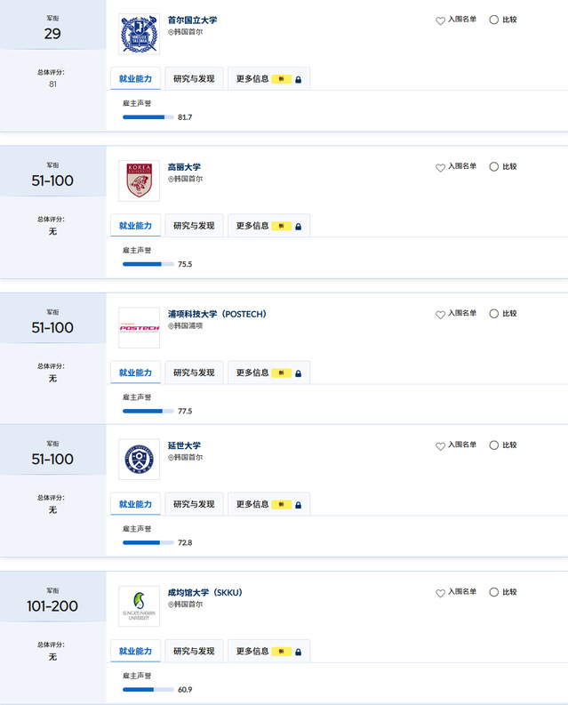The image size is (568, 705).
Task: Shortlist 首尔国立大学 with the heart icon
Action: click(x=440, y=20)
